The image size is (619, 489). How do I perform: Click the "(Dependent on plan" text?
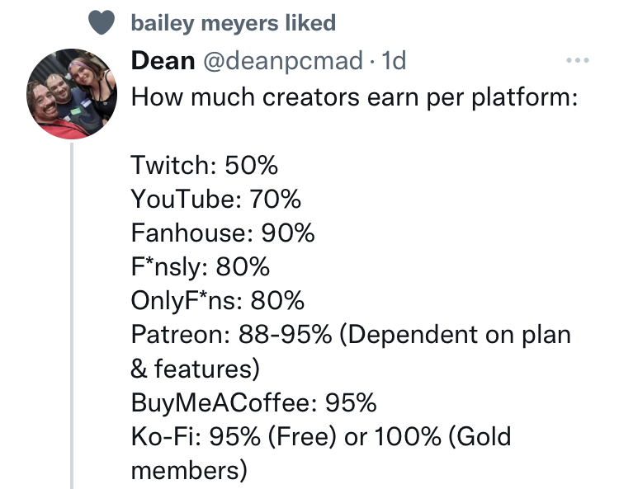coord(455,335)
